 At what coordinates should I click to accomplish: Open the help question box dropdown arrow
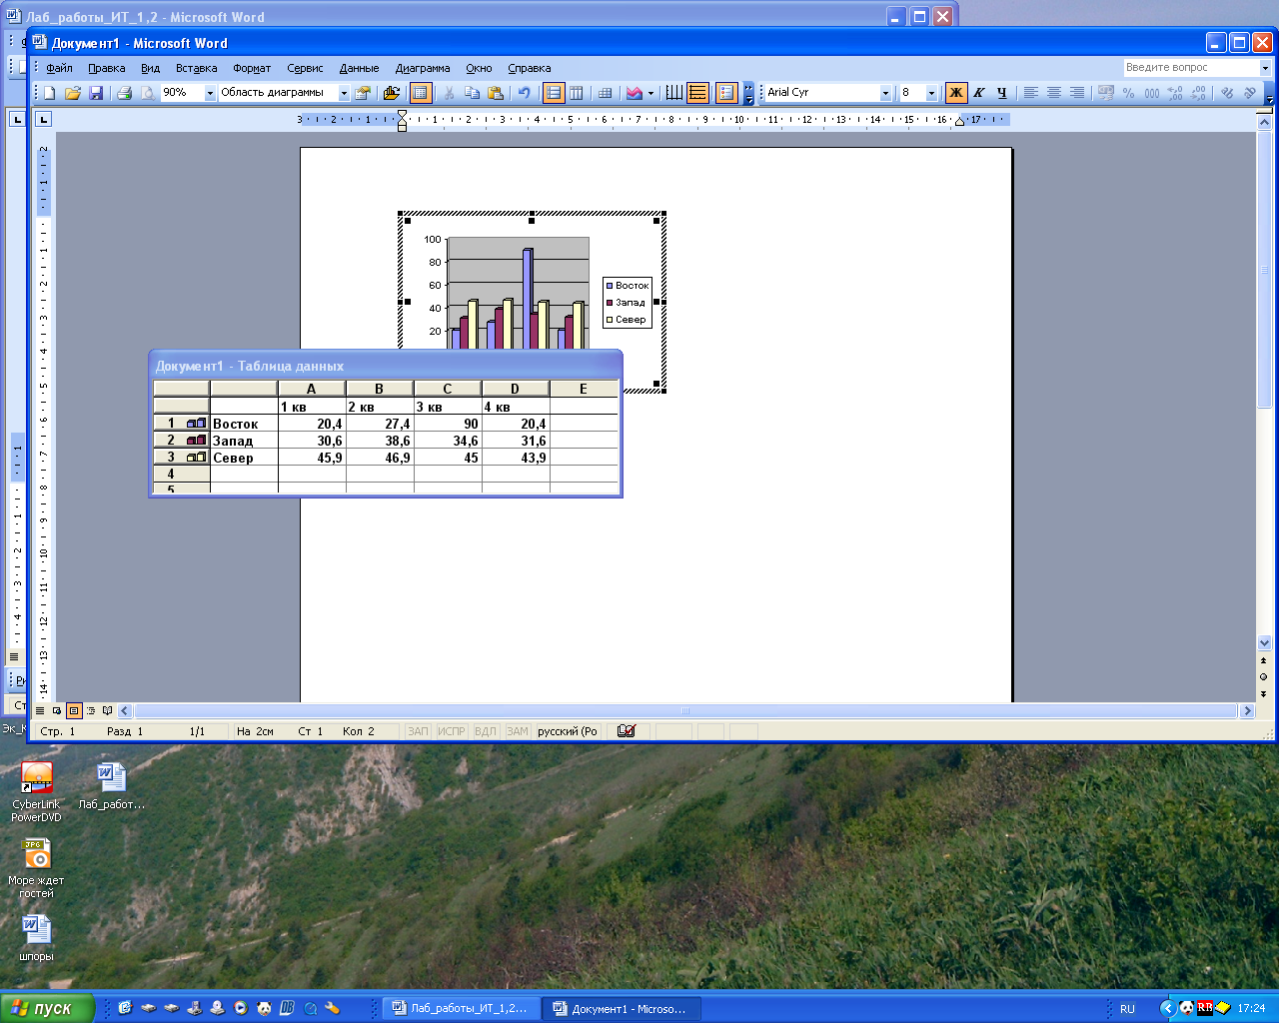coord(1265,68)
